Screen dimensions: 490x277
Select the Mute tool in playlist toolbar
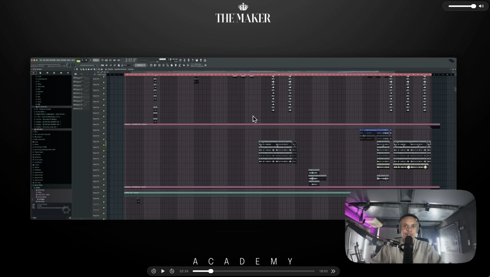coord(89,69)
